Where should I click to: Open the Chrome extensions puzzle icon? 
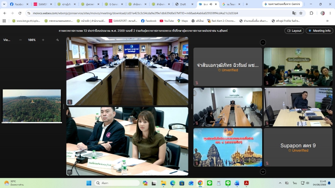click(311, 13)
